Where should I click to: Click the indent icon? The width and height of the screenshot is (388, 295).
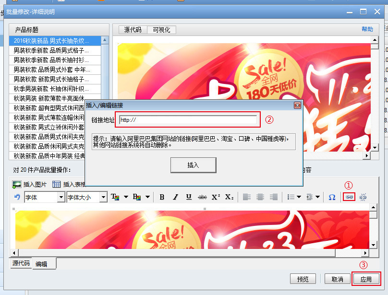tap(310, 197)
